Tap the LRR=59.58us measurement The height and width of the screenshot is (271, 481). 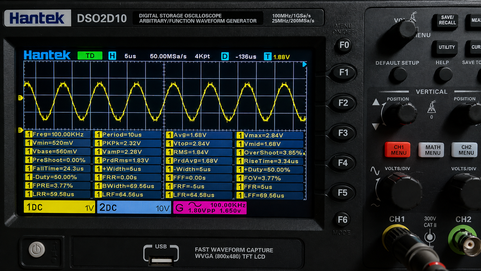[x=58, y=194]
